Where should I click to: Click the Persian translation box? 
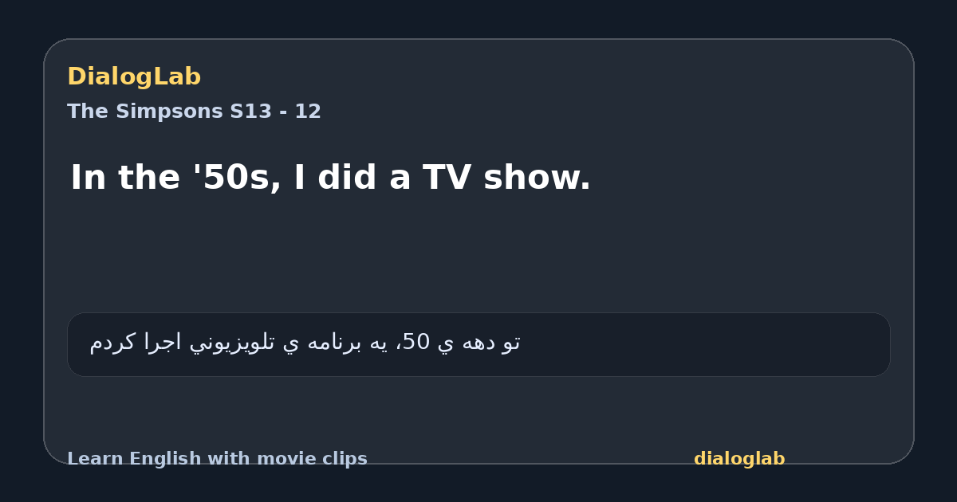click(478, 344)
